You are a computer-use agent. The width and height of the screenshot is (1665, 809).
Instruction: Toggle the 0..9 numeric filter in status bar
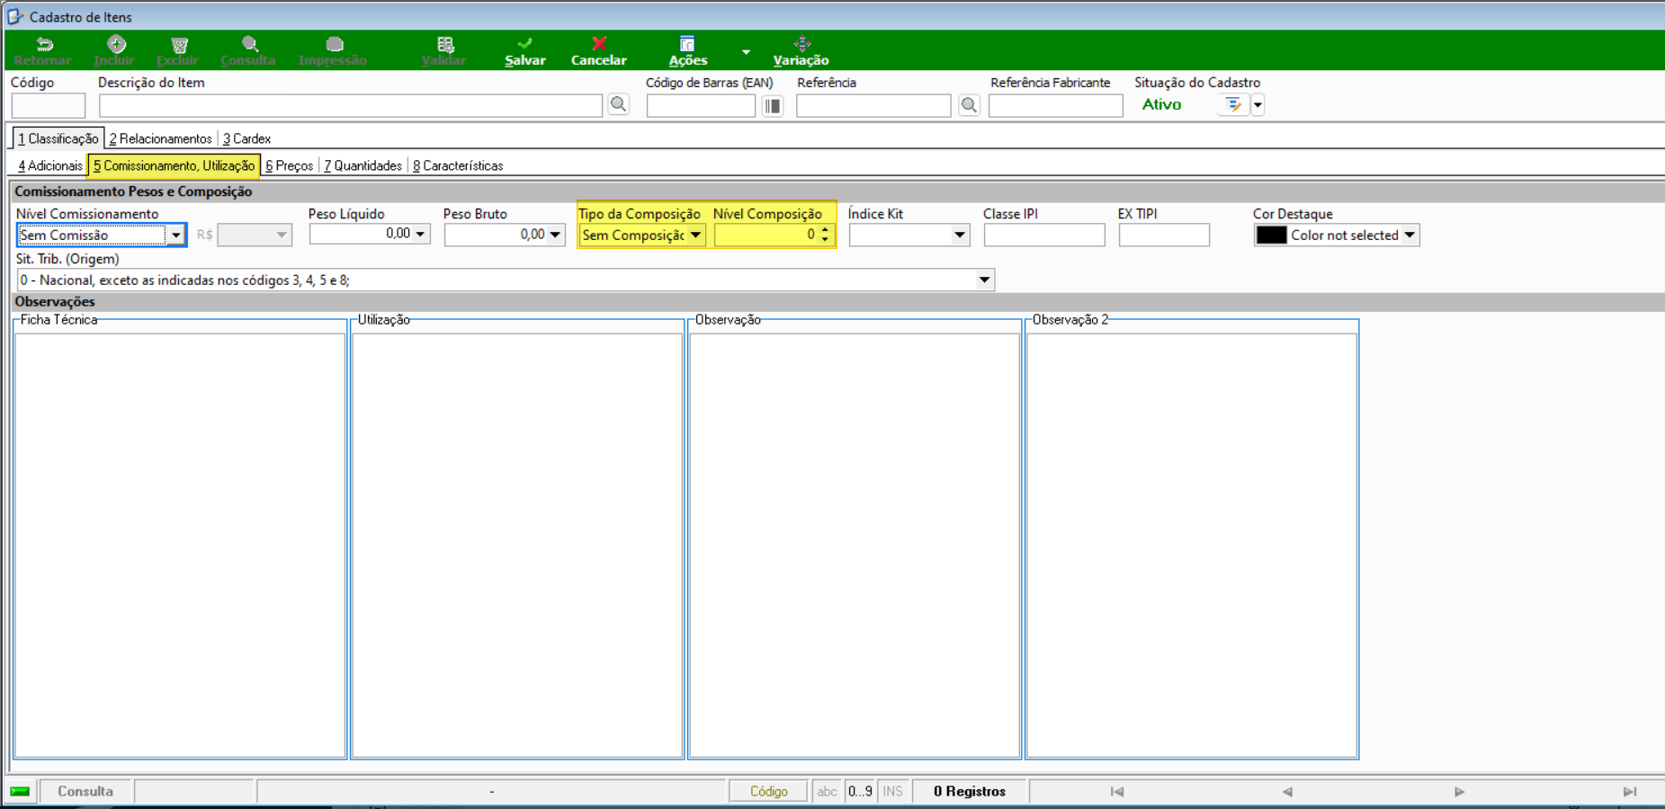click(x=860, y=791)
